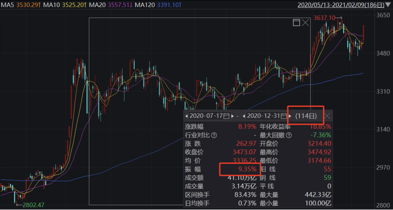Click the 收盘价 value 3473.07
This screenshot has height=210, width=393.
(245, 152)
